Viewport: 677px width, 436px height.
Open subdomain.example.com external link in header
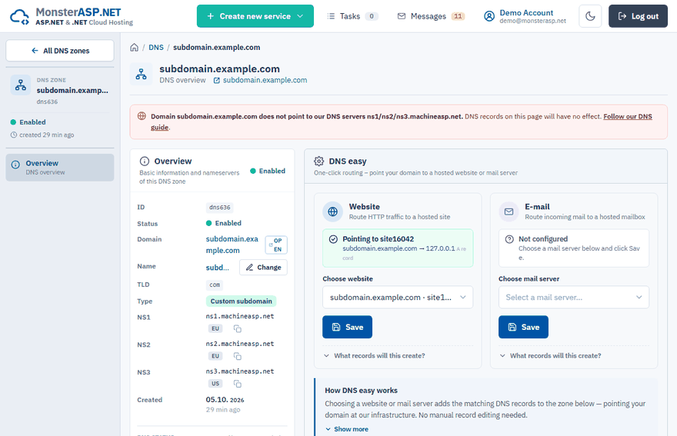click(260, 80)
